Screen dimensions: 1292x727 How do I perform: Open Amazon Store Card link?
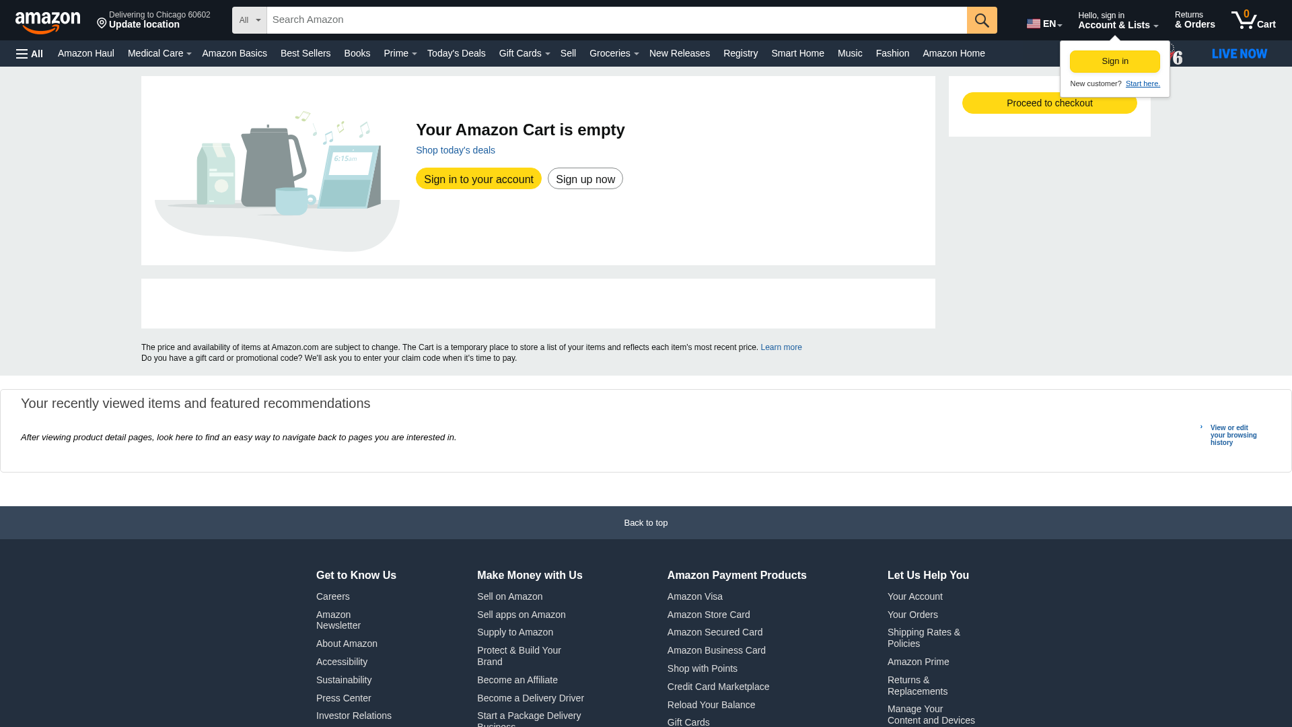tap(709, 615)
